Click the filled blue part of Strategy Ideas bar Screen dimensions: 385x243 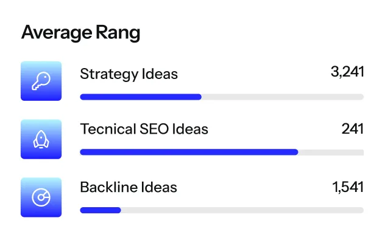(141, 97)
